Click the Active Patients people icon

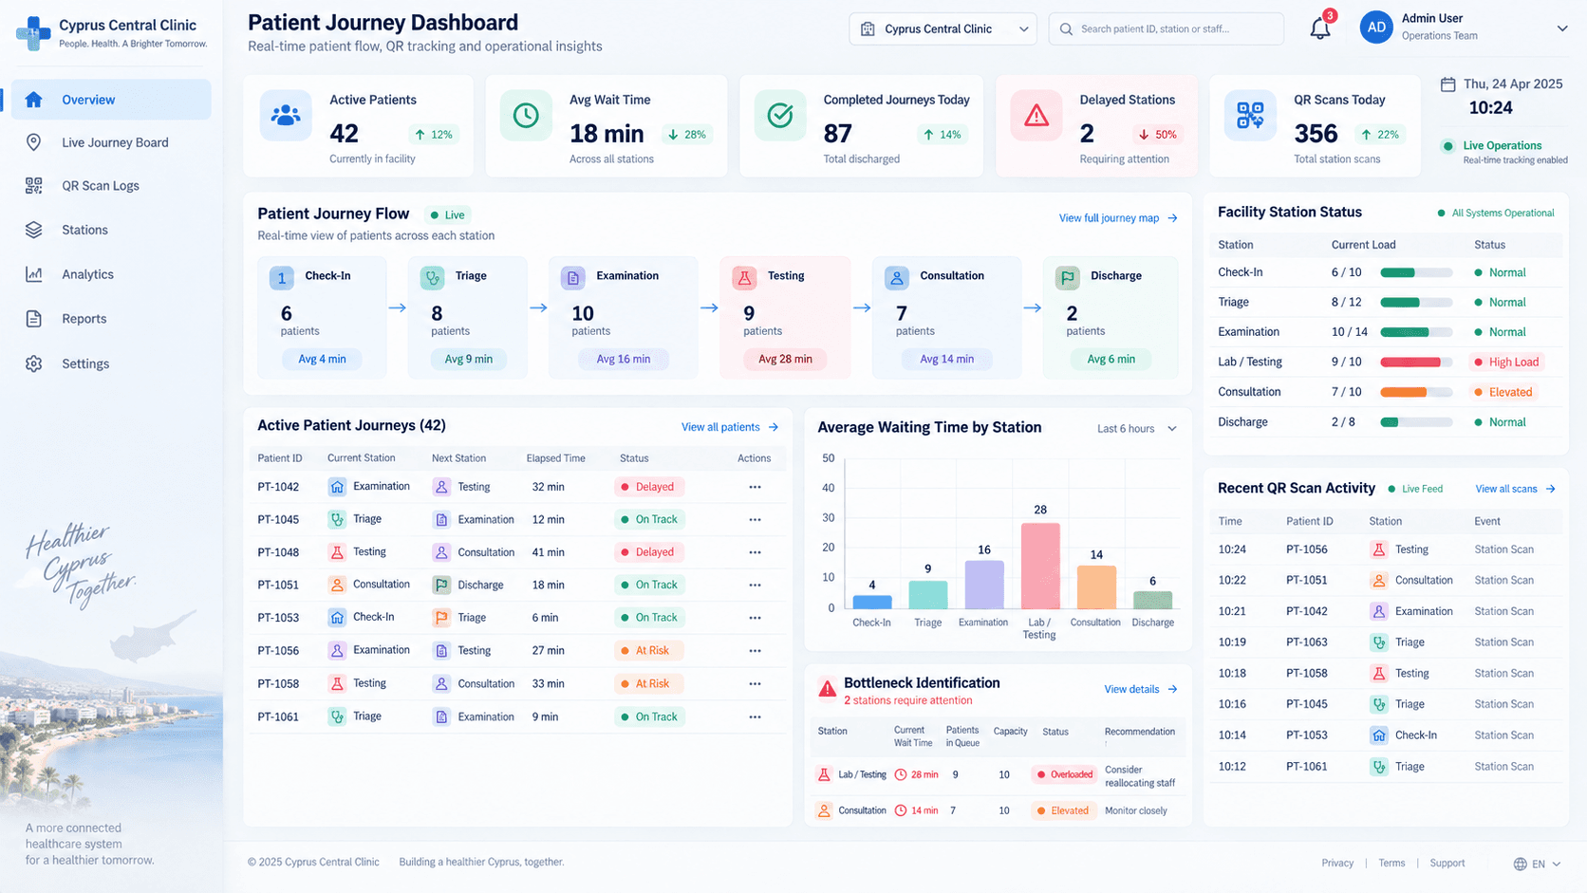(x=286, y=116)
